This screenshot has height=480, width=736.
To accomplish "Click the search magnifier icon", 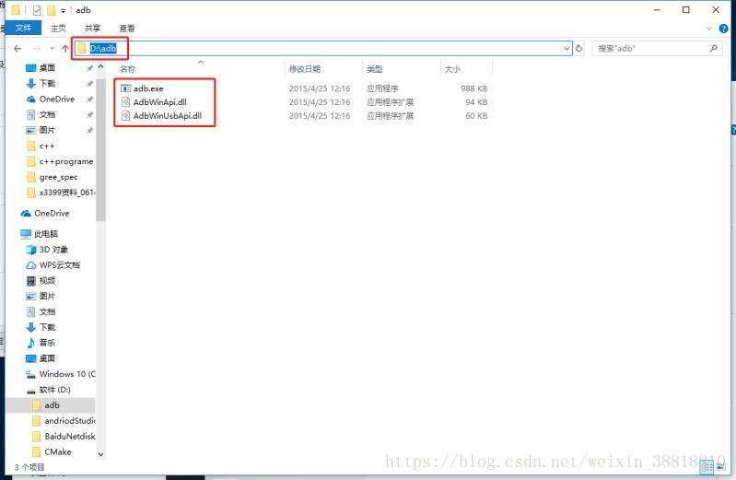I will pyautogui.click(x=714, y=49).
